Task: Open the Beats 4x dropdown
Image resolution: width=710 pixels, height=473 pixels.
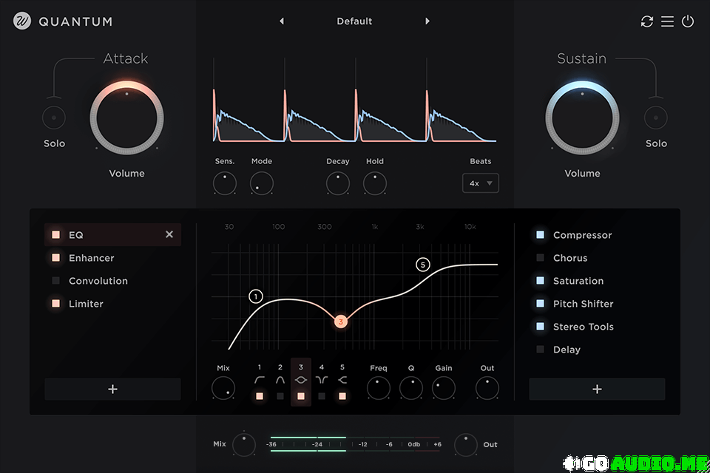Action: pyautogui.click(x=481, y=183)
